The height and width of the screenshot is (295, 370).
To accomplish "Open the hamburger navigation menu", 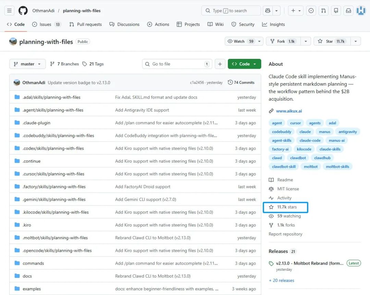I will click(10, 11).
